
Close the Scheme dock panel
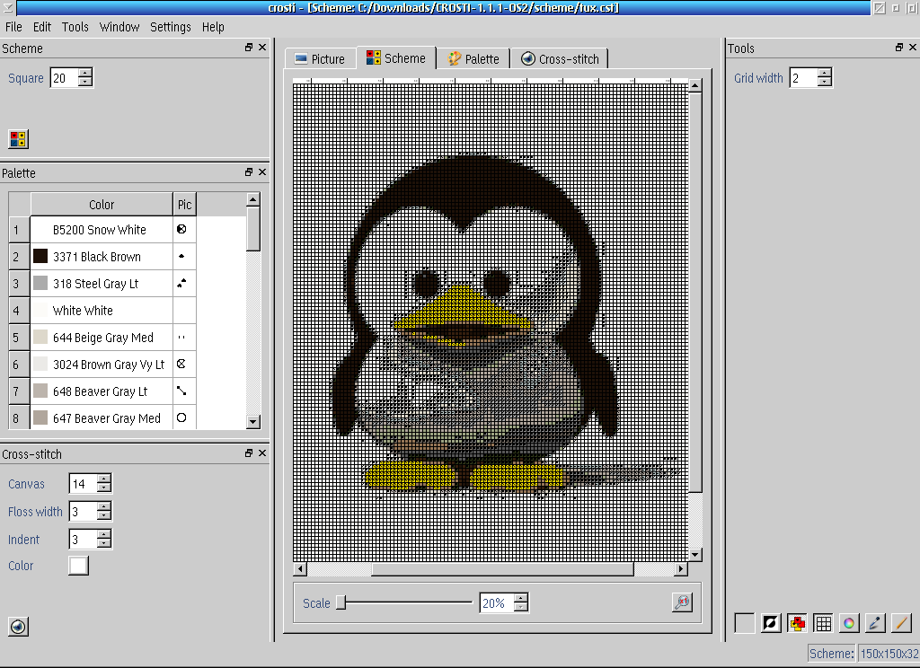point(262,48)
